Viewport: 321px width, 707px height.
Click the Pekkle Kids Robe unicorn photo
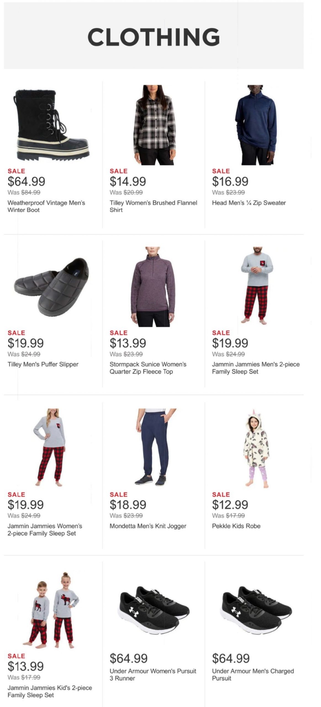tap(256, 448)
